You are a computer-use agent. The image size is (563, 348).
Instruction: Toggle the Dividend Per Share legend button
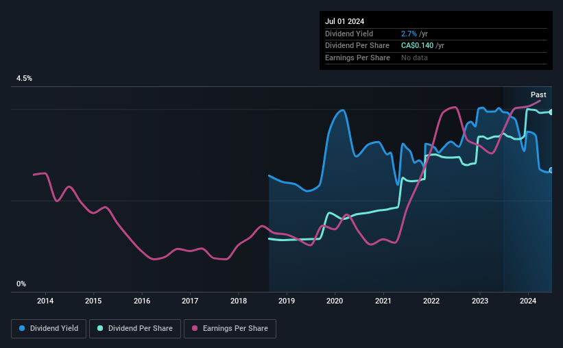(x=135, y=328)
